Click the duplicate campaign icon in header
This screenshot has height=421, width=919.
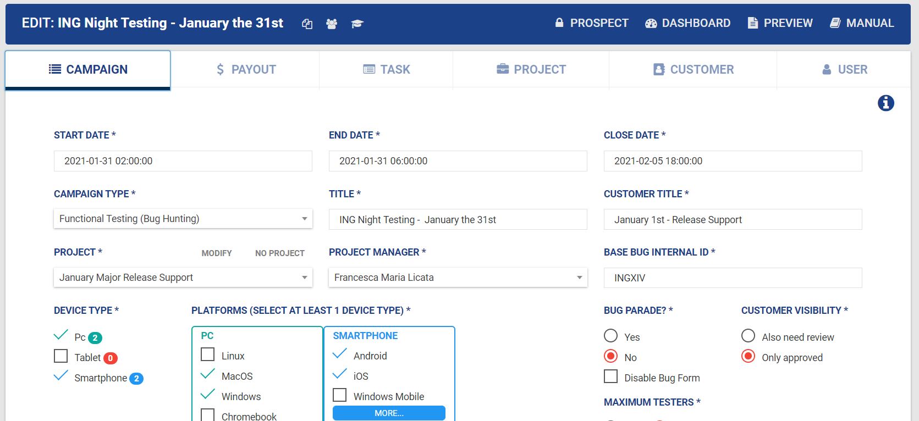[307, 24]
